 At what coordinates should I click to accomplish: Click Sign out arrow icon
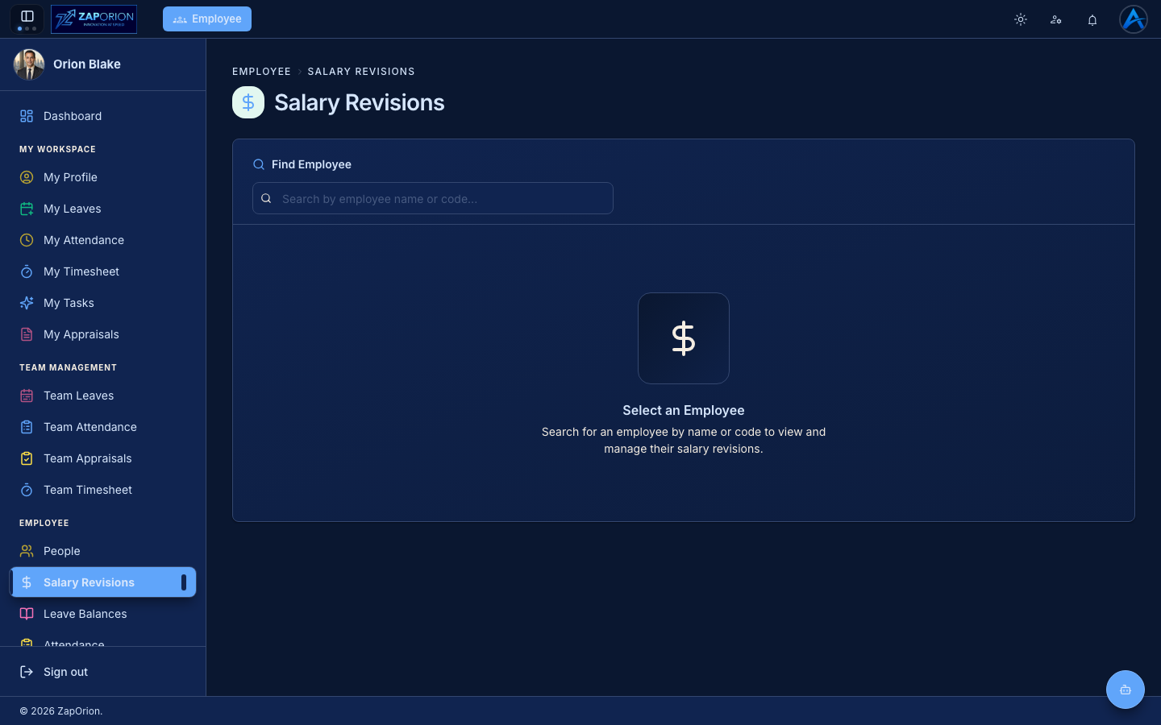(27, 672)
